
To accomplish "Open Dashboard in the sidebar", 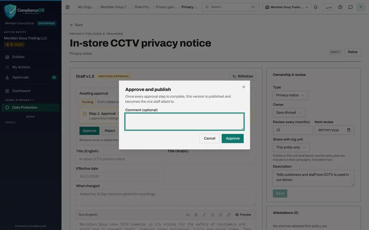I will point(31,91).
